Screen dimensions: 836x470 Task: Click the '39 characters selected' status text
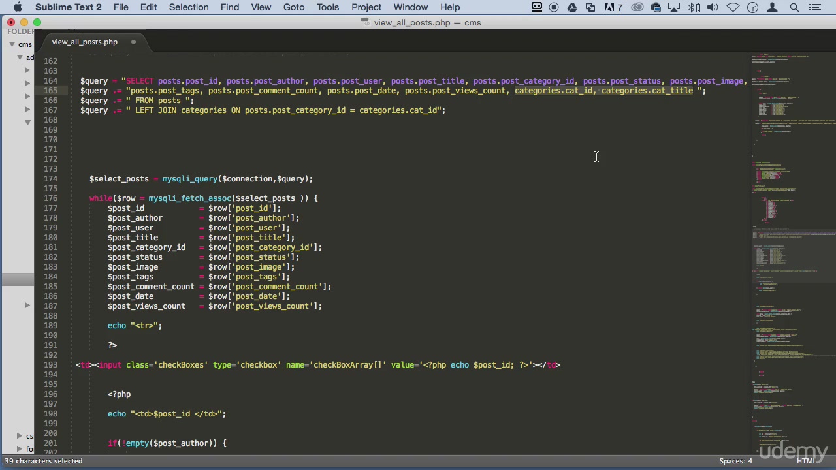tap(44, 461)
